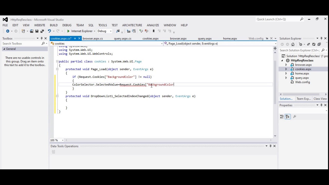Select Web.config in Solution Explorer
This screenshot has height=185, width=329.
(303, 82)
